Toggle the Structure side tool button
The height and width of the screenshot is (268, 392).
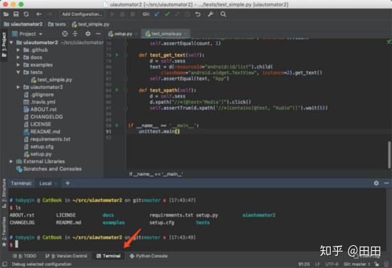[4, 193]
